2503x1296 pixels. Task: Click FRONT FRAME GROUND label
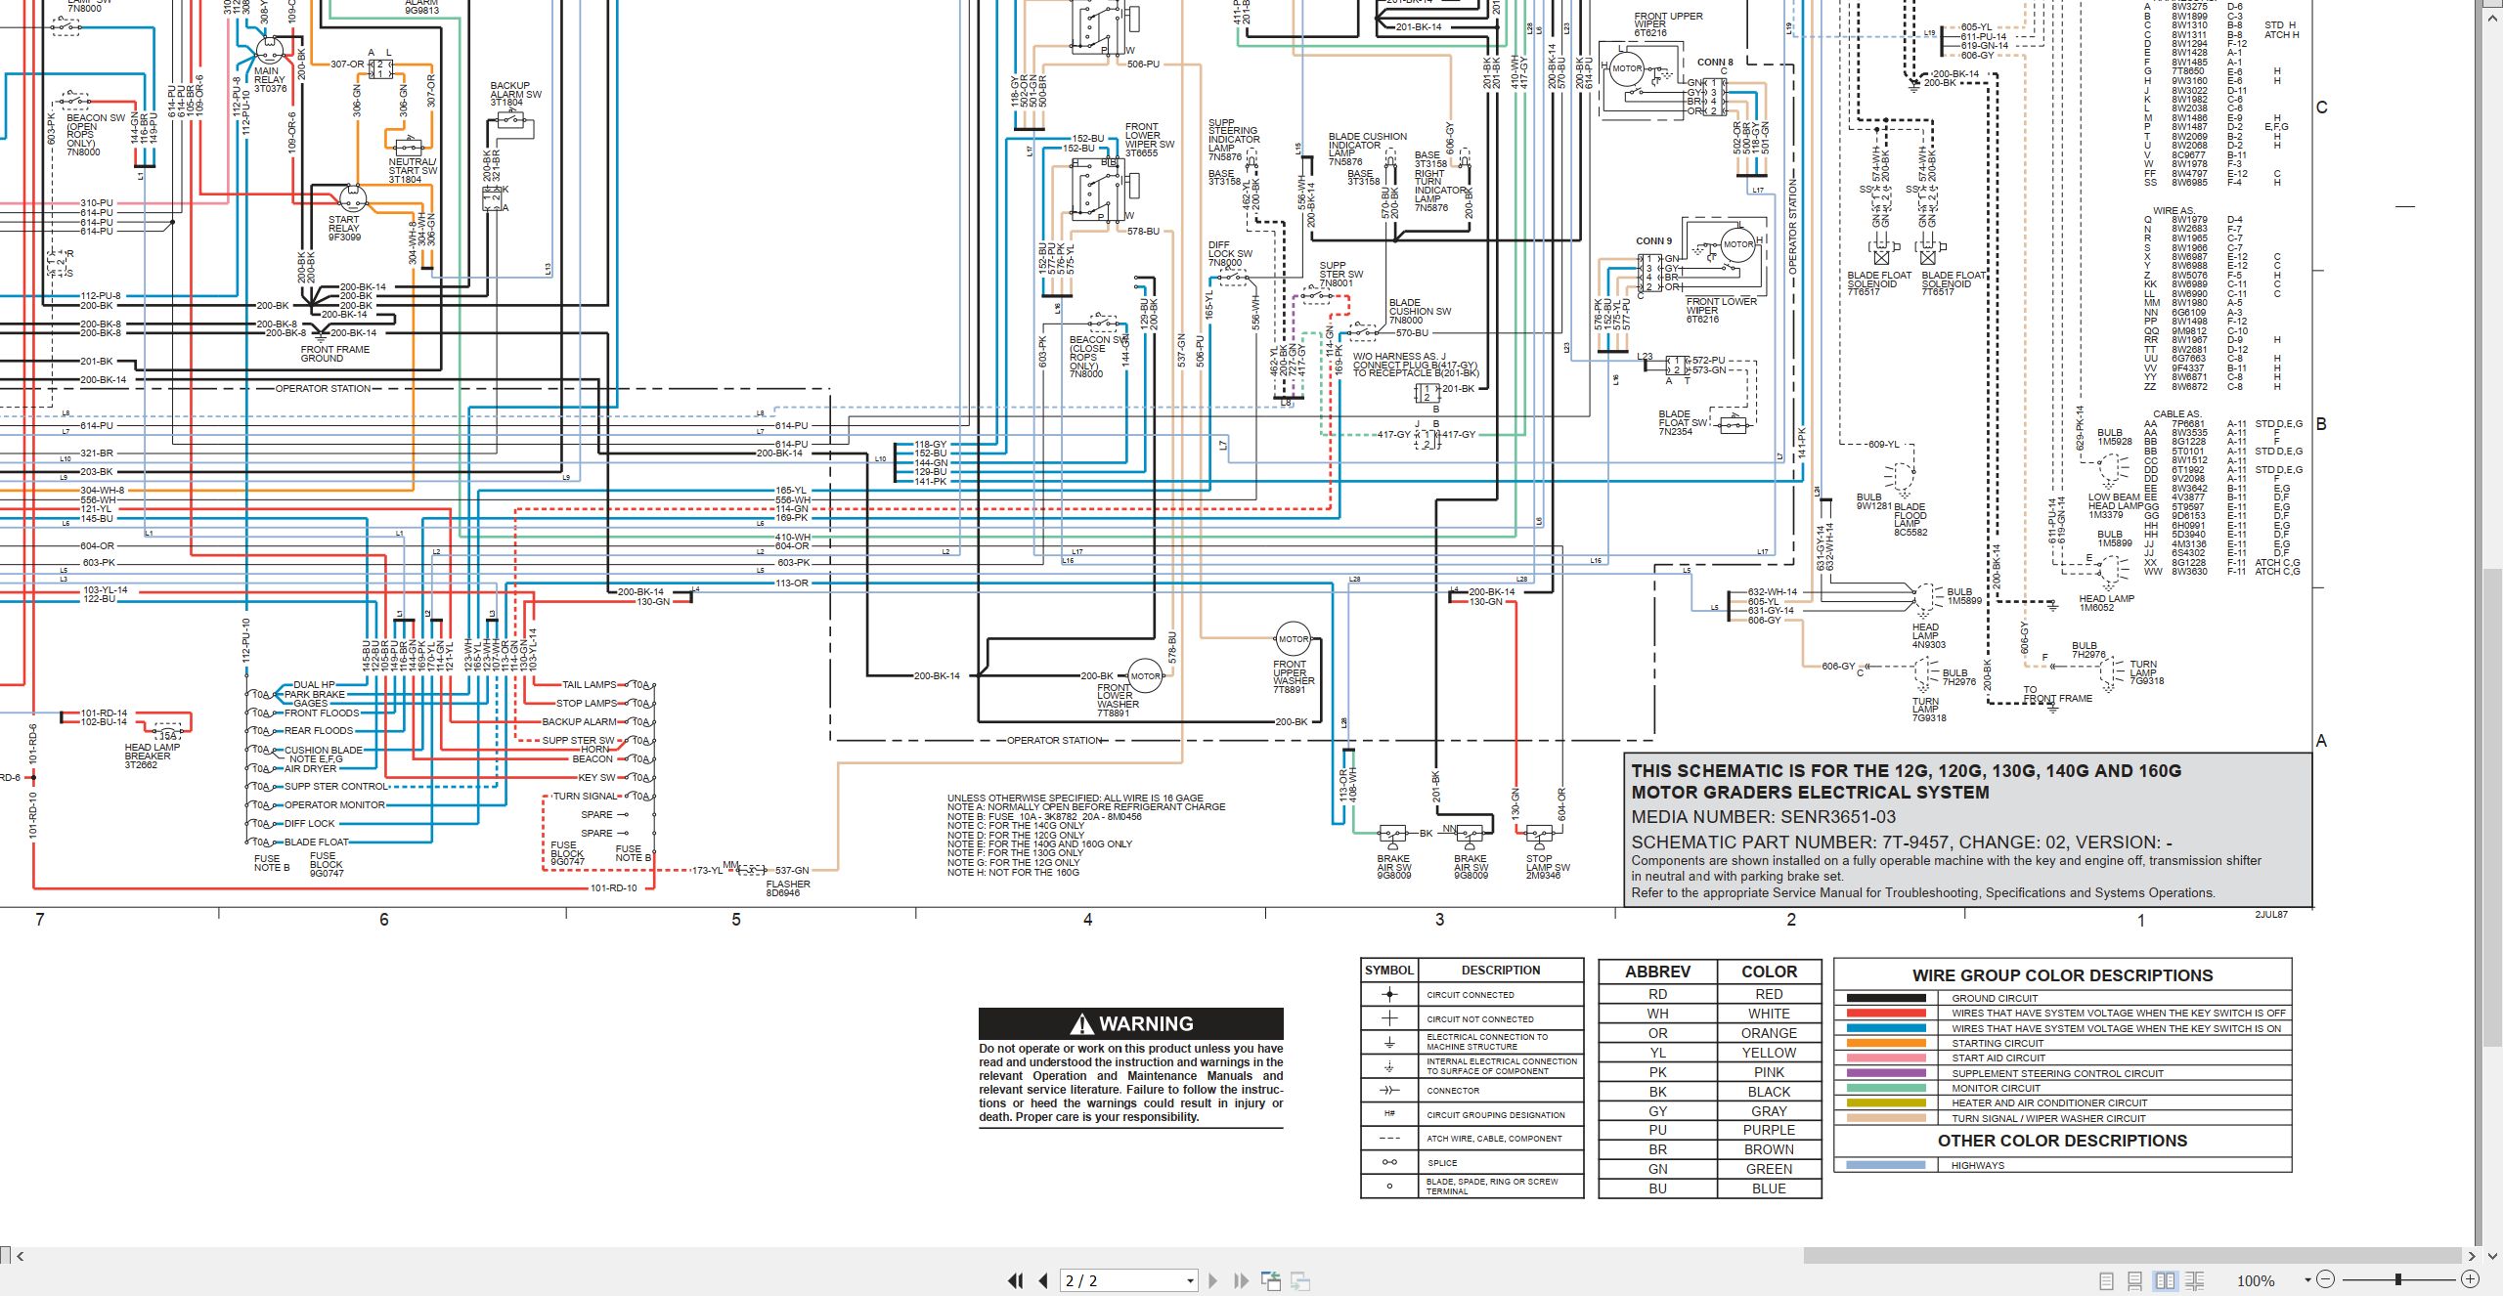tap(334, 354)
